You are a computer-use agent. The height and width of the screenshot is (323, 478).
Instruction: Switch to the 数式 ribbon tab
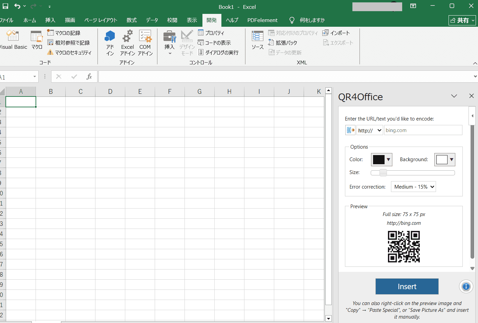(x=131, y=20)
